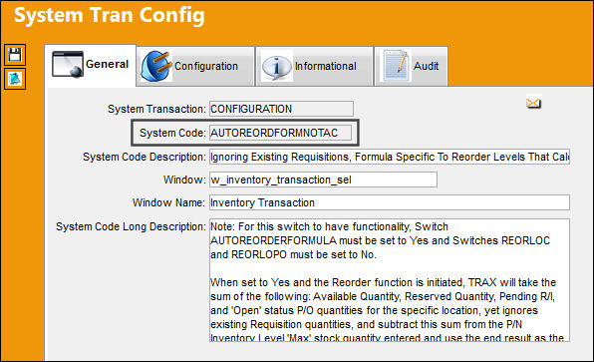Click the Informational tab info bubble icon

pyautogui.click(x=277, y=67)
